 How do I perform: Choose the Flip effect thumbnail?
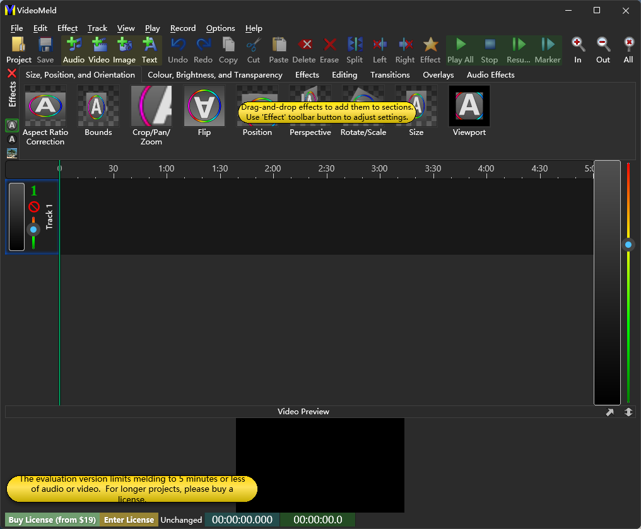(204, 107)
